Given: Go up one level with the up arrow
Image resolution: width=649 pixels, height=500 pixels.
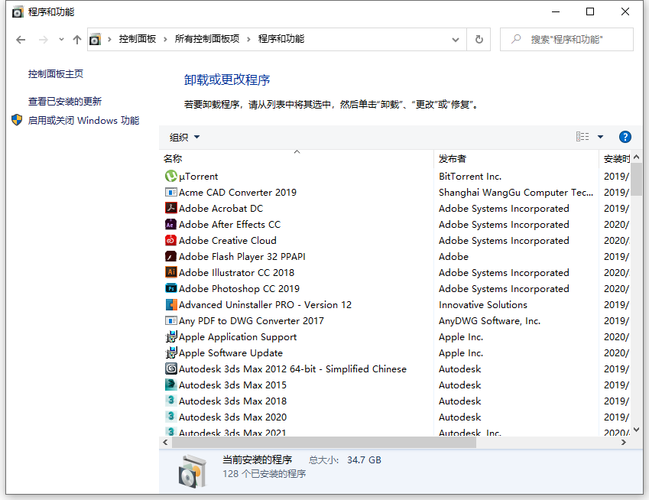Looking at the screenshot, I should pyautogui.click(x=77, y=40).
